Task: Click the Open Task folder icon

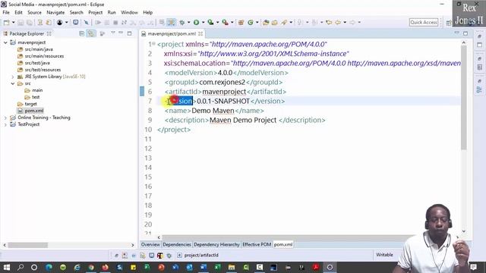Action: (275, 22)
